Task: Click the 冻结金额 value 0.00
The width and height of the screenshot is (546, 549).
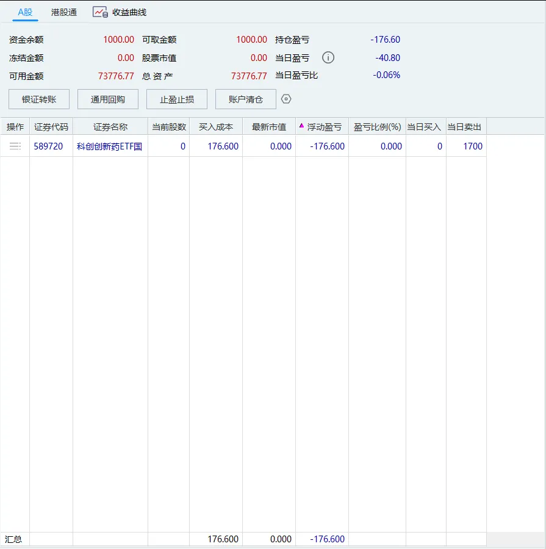Action: (126, 58)
